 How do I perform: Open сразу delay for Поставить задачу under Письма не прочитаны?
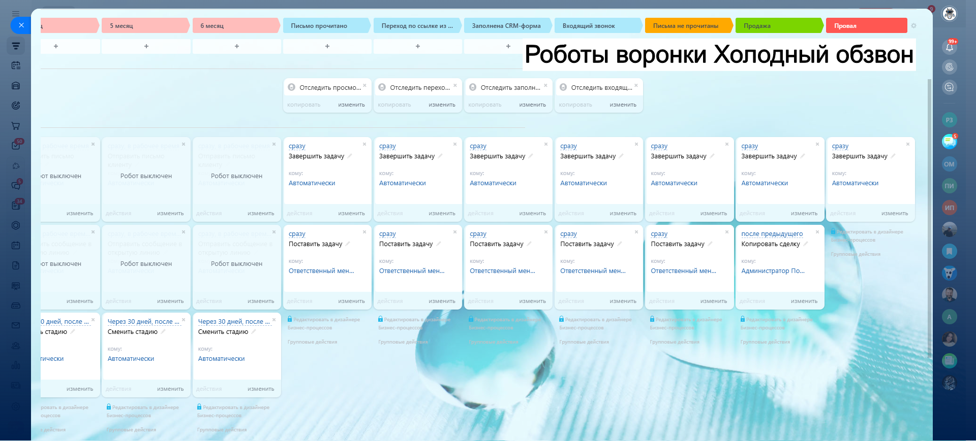tap(659, 234)
